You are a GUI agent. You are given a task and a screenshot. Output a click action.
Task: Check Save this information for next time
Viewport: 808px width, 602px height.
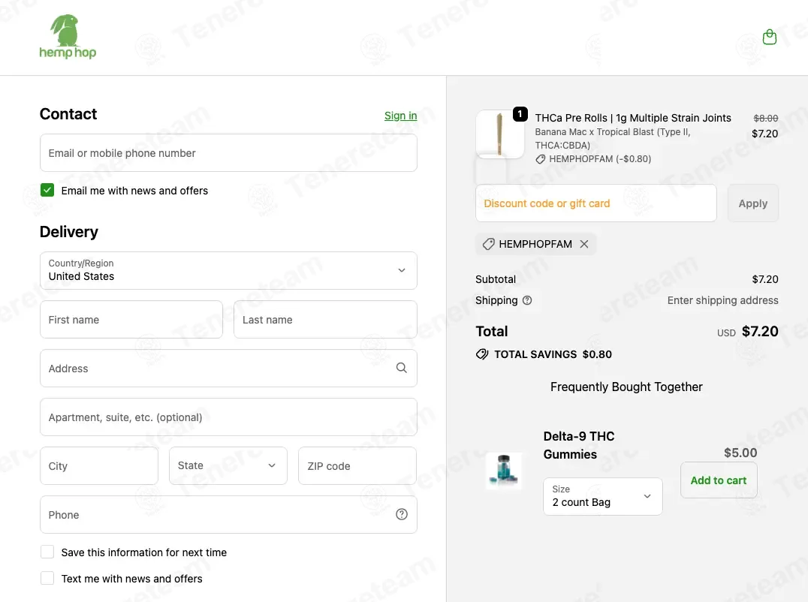click(x=47, y=552)
